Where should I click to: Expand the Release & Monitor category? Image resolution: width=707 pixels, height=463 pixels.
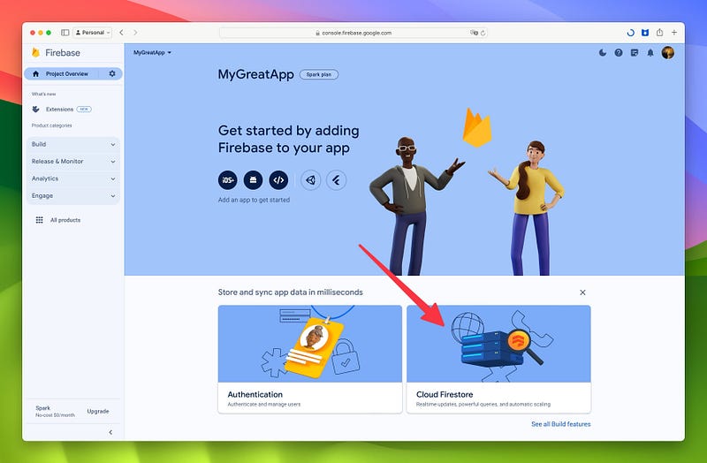coord(73,162)
